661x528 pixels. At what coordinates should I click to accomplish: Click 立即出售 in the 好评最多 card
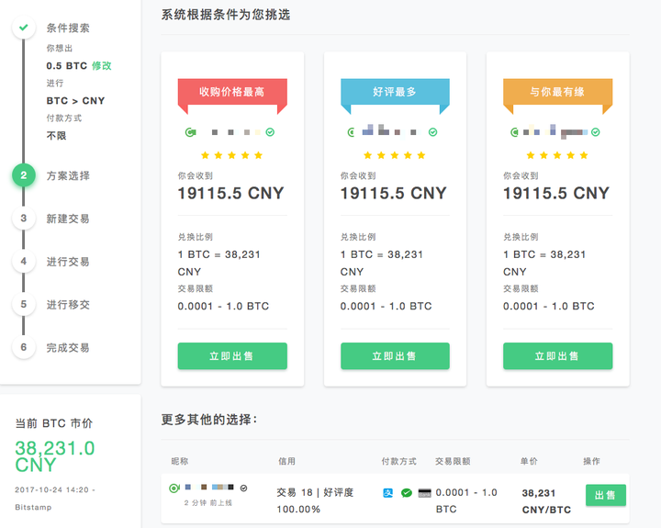395,356
